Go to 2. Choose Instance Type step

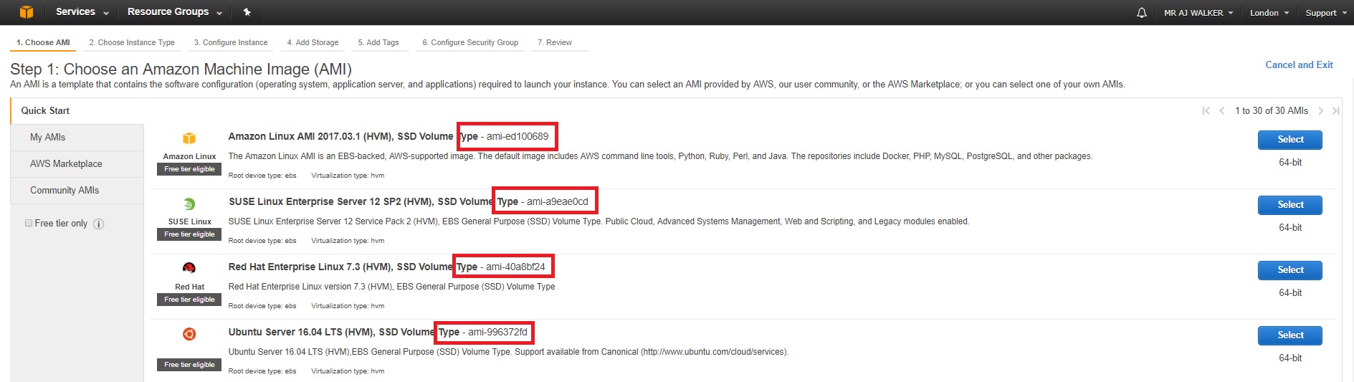pos(132,42)
